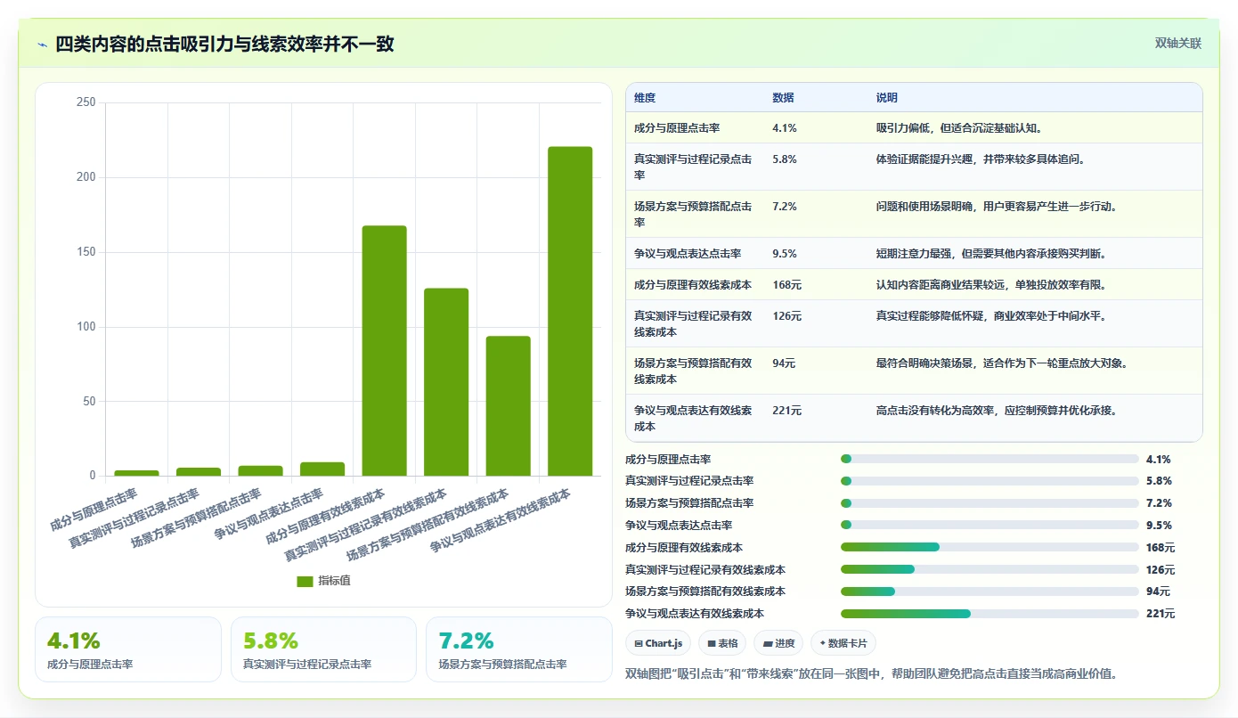1238x718 pixels.
Task: Click the 表格 tag chip
Action: (x=722, y=643)
